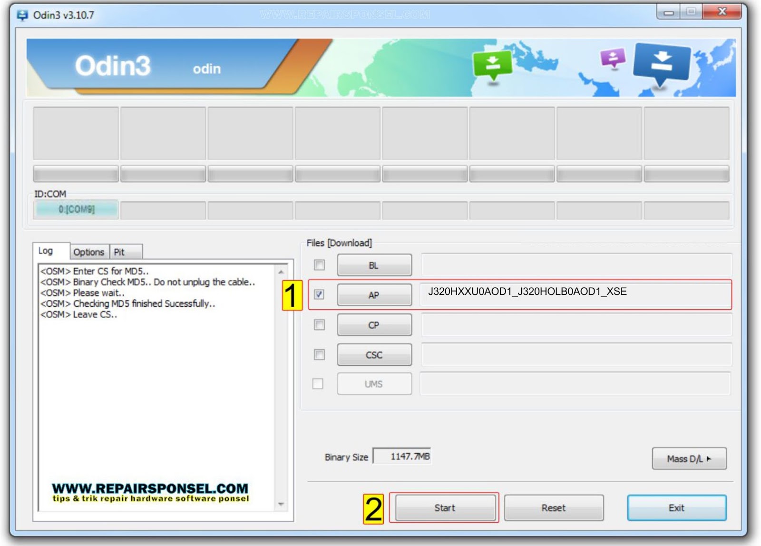Click the CP file path field
This screenshot has height=546, width=761.
[576, 325]
